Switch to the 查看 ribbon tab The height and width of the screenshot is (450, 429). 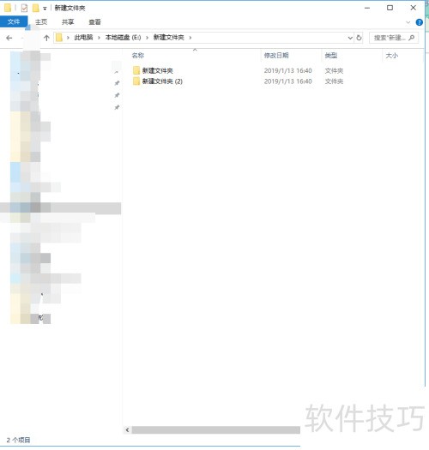(x=94, y=22)
